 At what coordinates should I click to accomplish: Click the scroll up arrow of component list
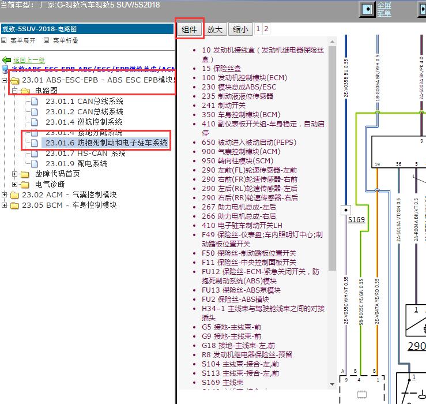332,42
